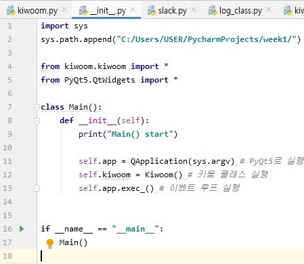Close the __init__.py tab
This screenshot has height=264, width=304.
pyautogui.click(x=133, y=9)
